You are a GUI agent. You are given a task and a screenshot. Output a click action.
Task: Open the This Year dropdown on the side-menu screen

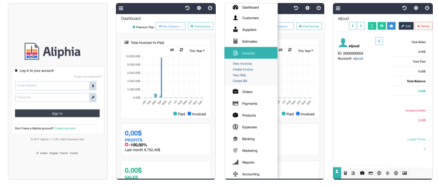point(305,51)
